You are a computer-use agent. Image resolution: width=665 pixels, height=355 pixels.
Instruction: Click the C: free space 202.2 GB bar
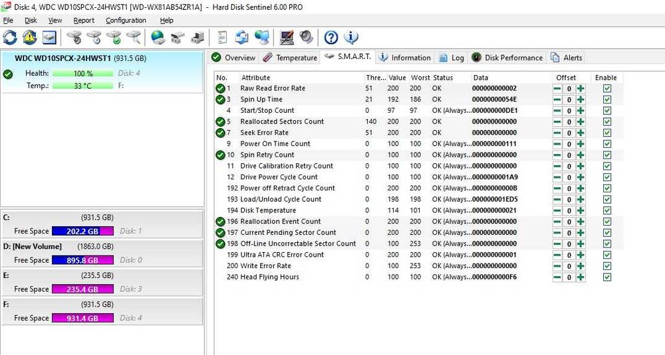[82, 232]
